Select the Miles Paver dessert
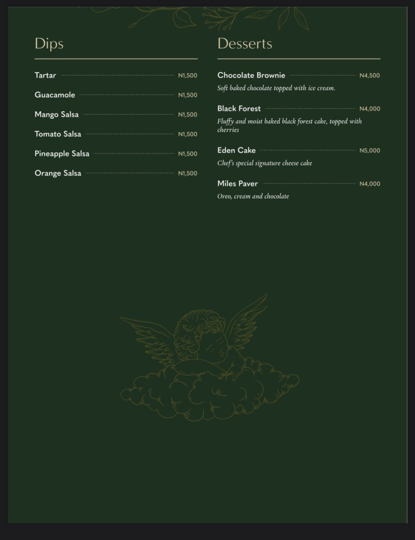The height and width of the screenshot is (540, 415). [x=237, y=184]
